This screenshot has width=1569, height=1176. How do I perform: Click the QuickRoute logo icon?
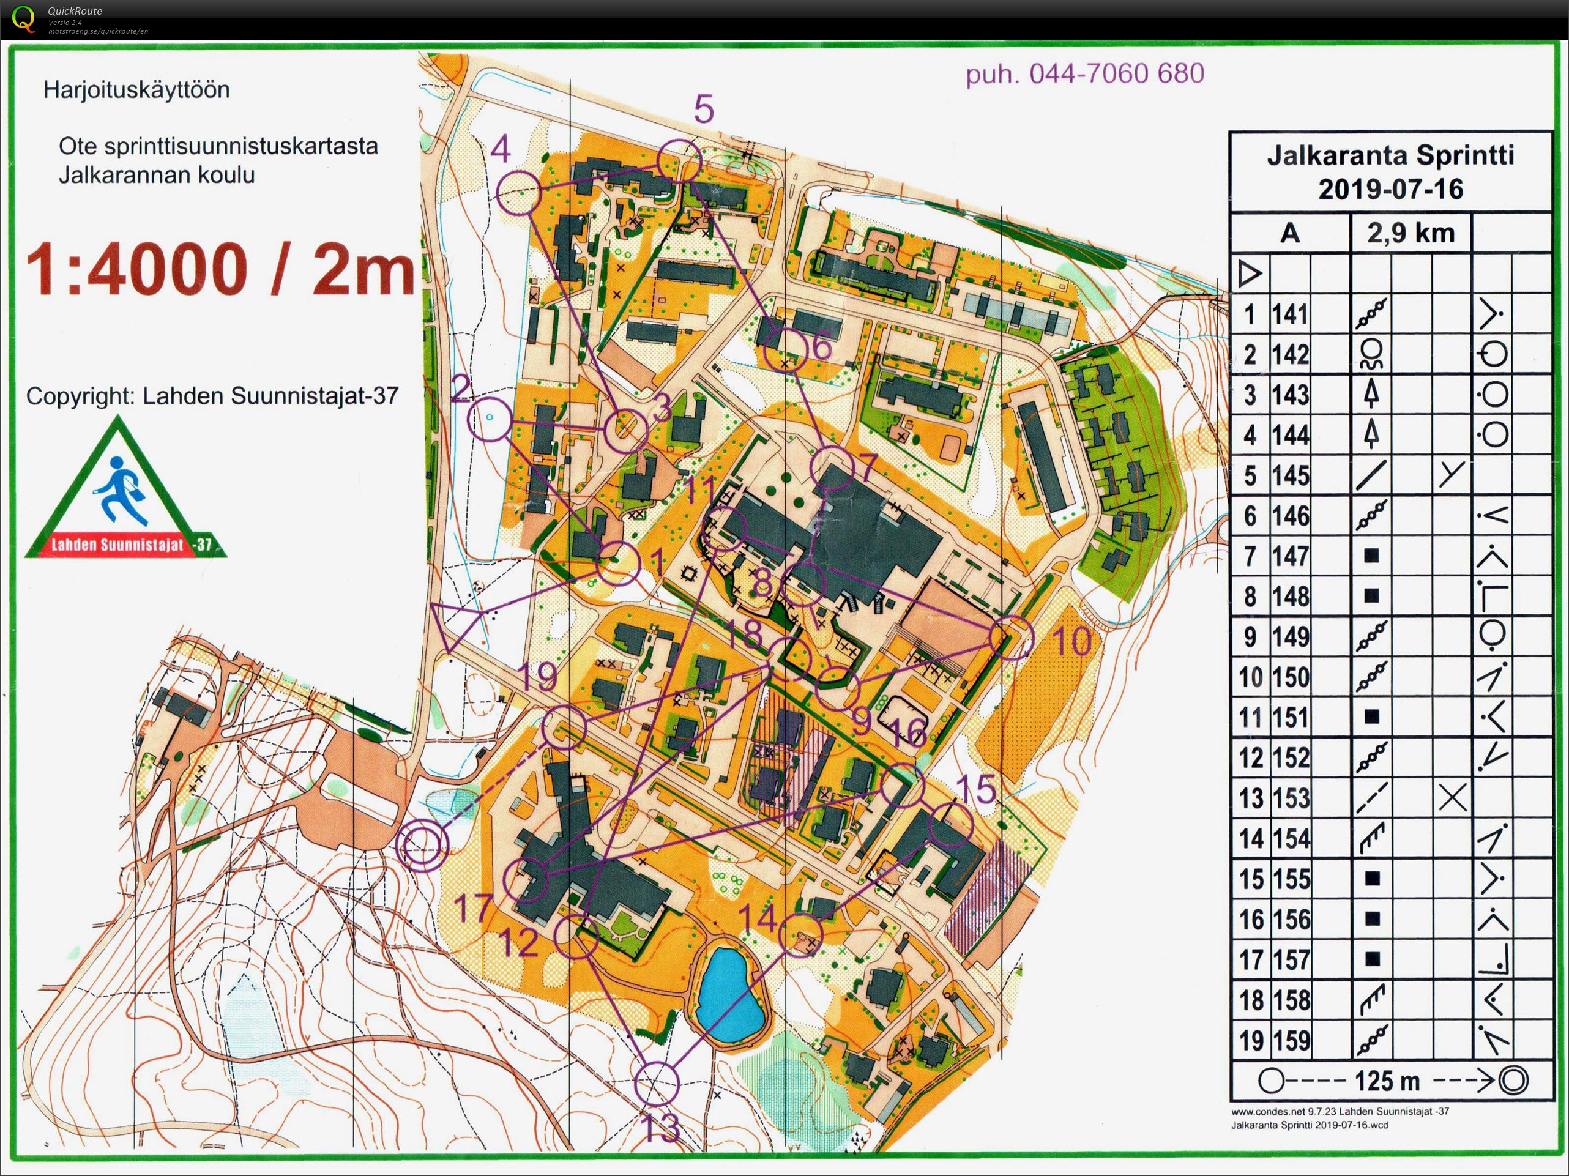(24, 19)
